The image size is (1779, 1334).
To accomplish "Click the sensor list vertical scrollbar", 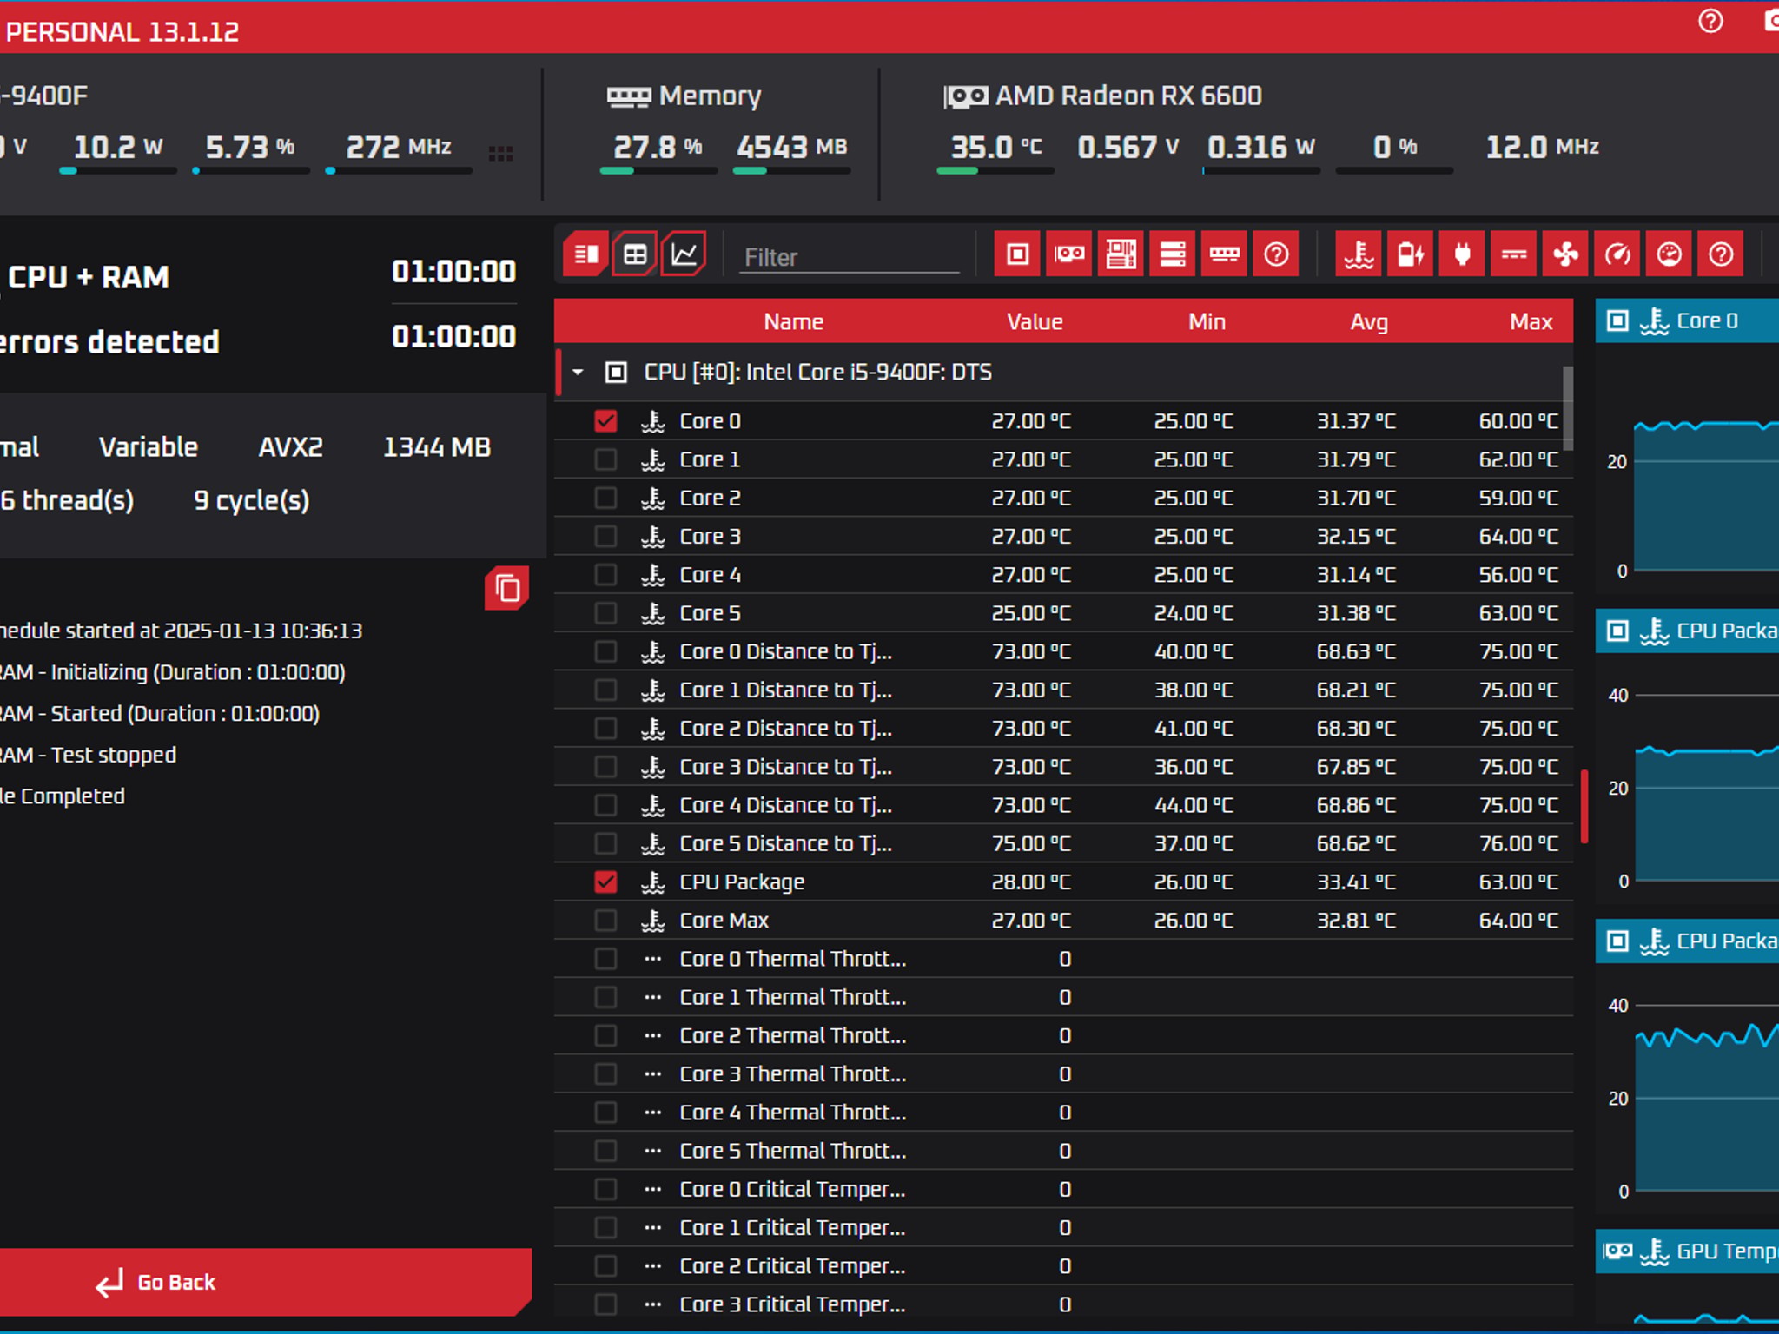I will pyautogui.click(x=1568, y=408).
